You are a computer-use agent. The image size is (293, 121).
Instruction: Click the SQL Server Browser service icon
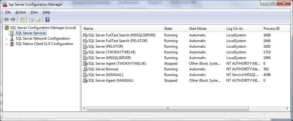[85, 69]
